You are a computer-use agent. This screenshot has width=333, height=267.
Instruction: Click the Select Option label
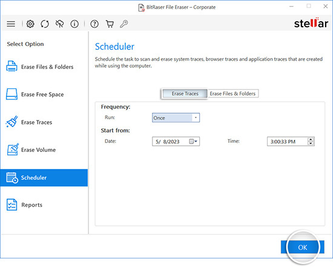pyautogui.click(x=25, y=44)
